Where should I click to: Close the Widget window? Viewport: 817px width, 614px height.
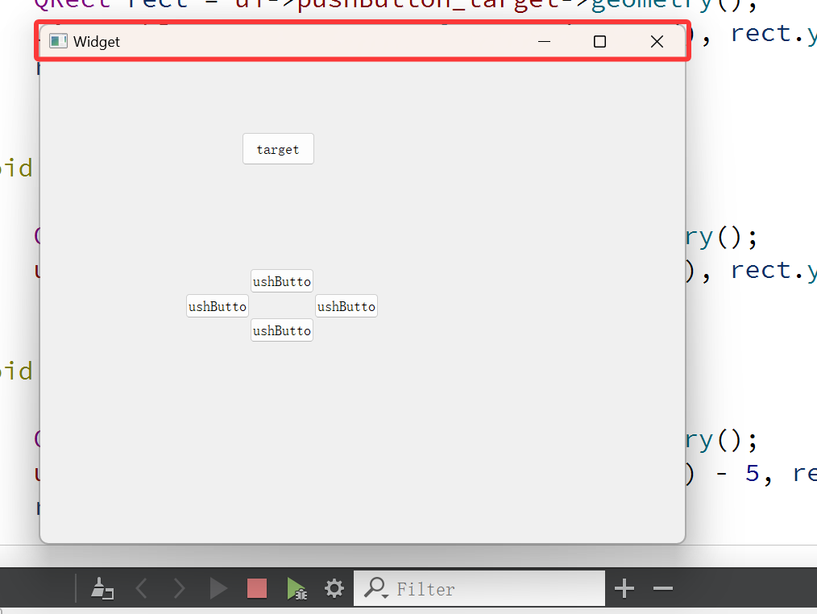[657, 41]
